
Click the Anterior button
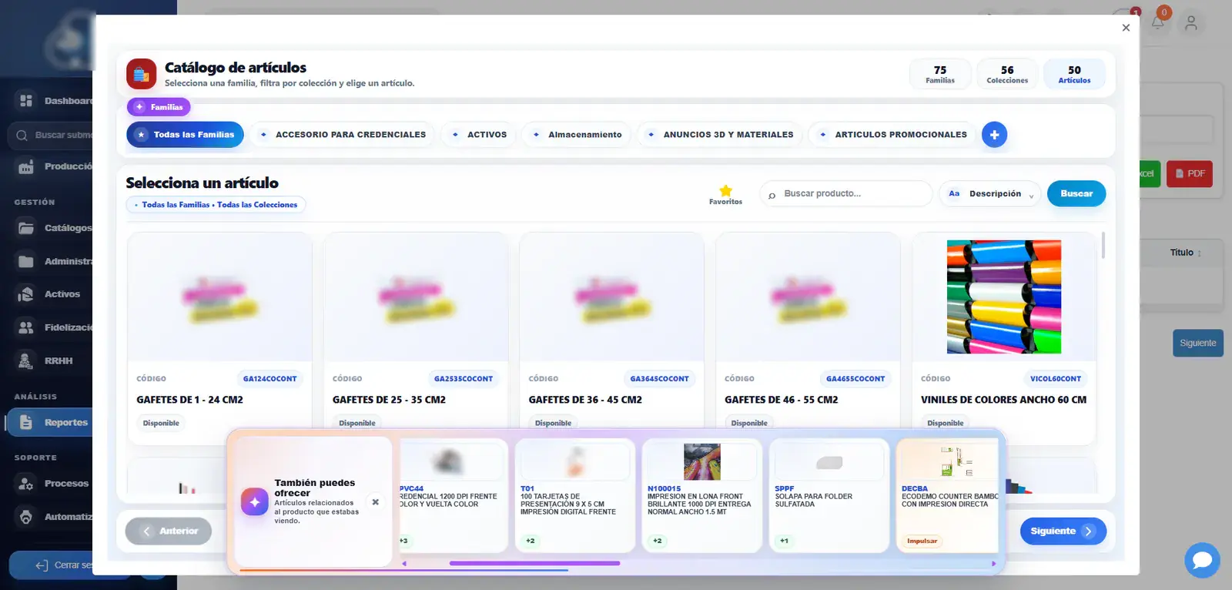coord(169,531)
